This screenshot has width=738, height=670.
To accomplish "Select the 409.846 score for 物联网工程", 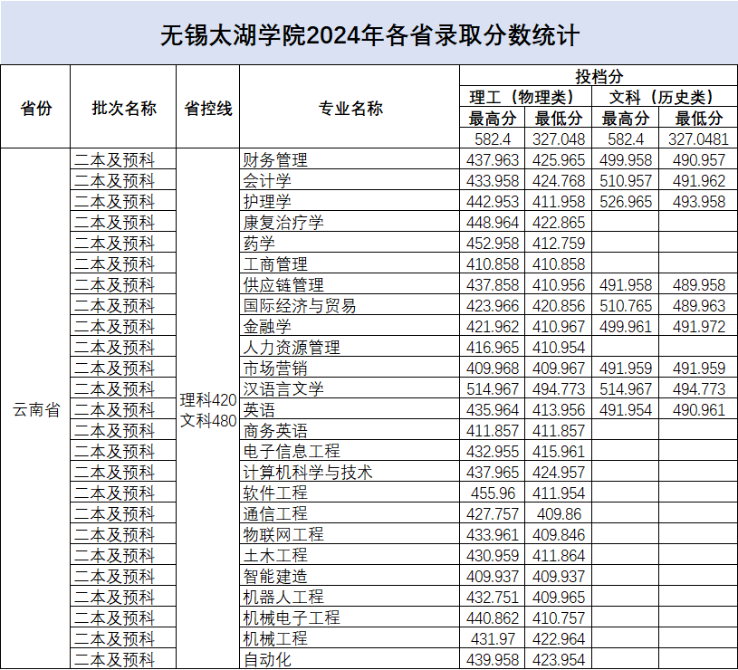I will (559, 534).
